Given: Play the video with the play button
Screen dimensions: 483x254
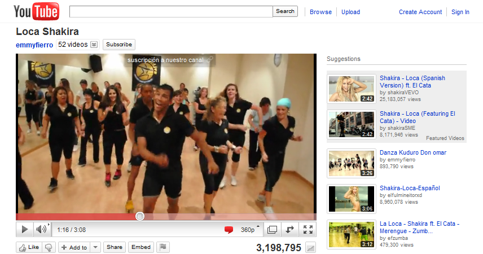Looking at the screenshot, I should click(x=24, y=229).
